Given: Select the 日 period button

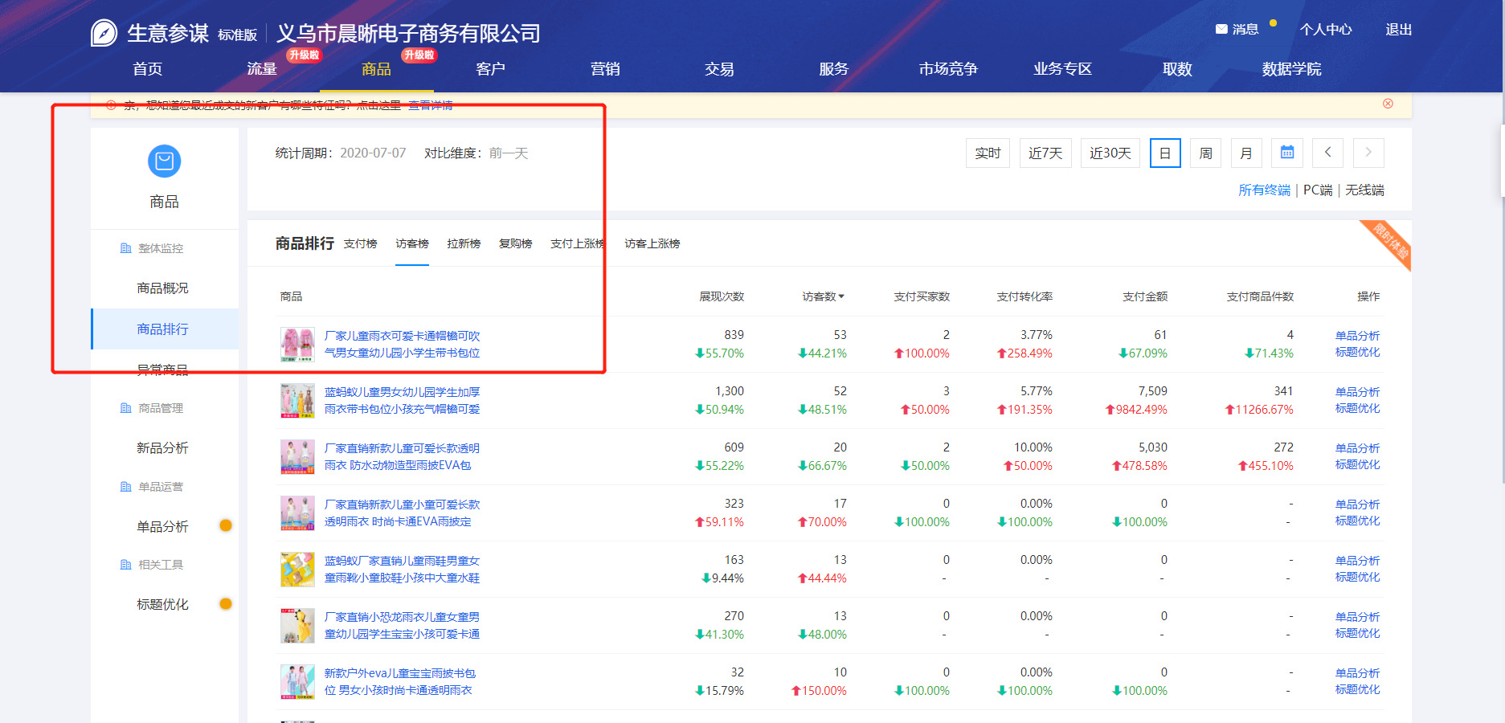Looking at the screenshot, I should point(1165,153).
